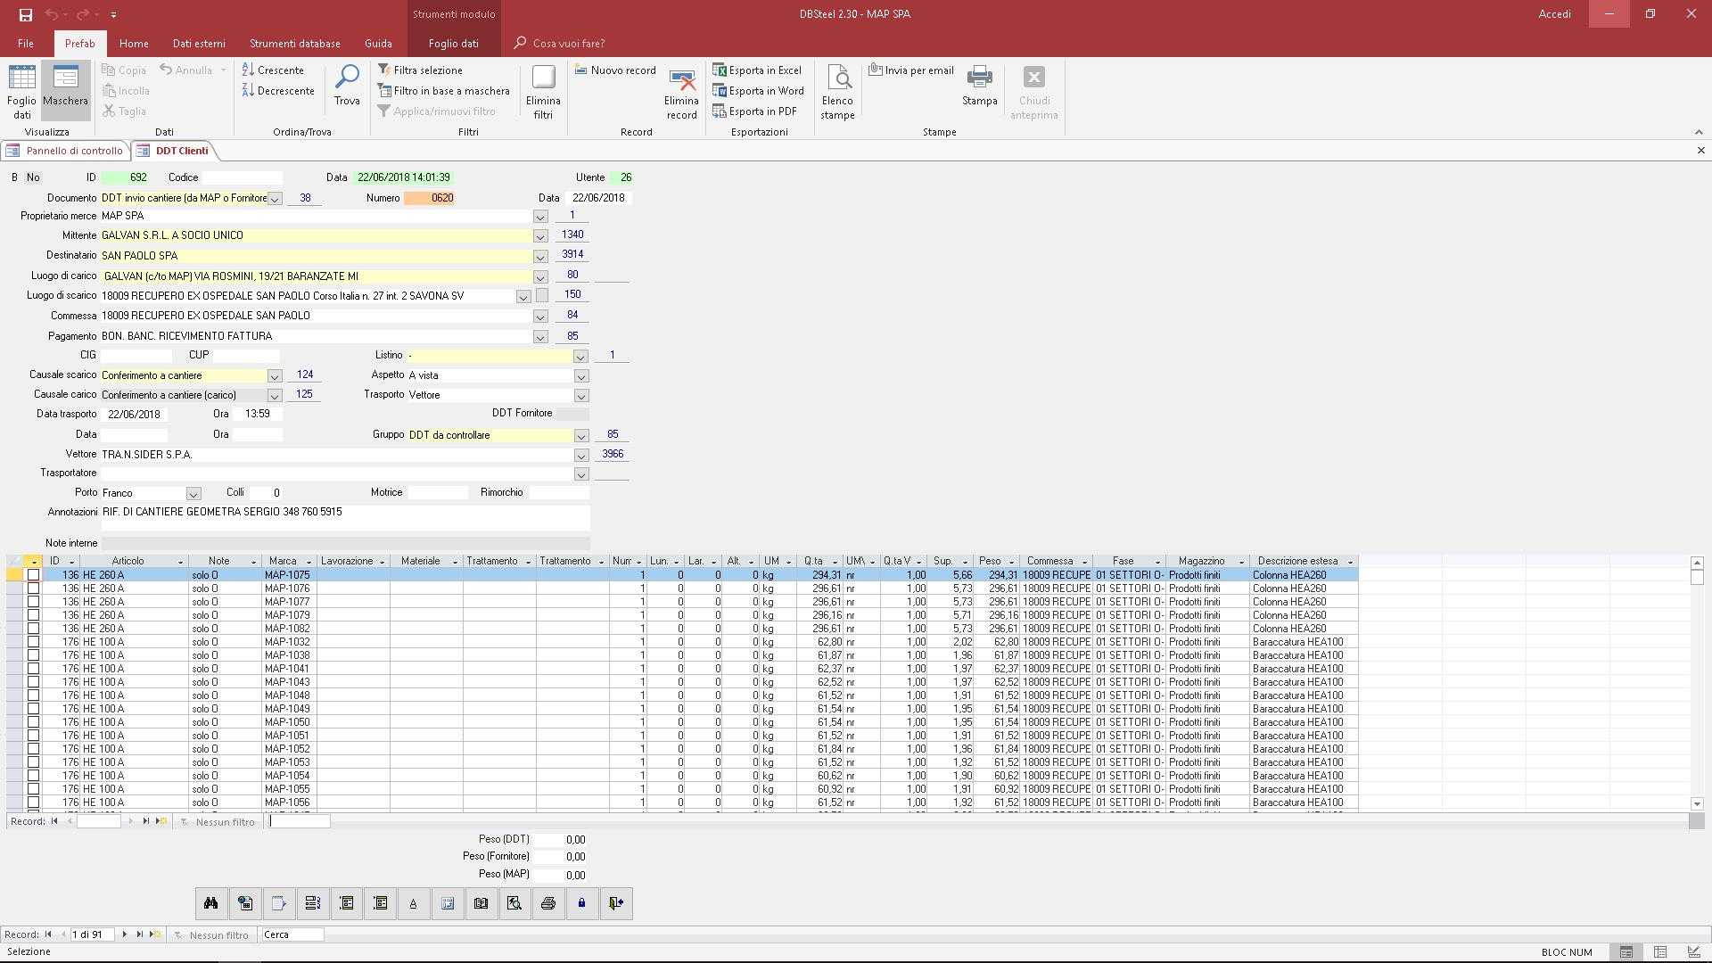Tick checkbox for row MAP-1076

pos(33,588)
